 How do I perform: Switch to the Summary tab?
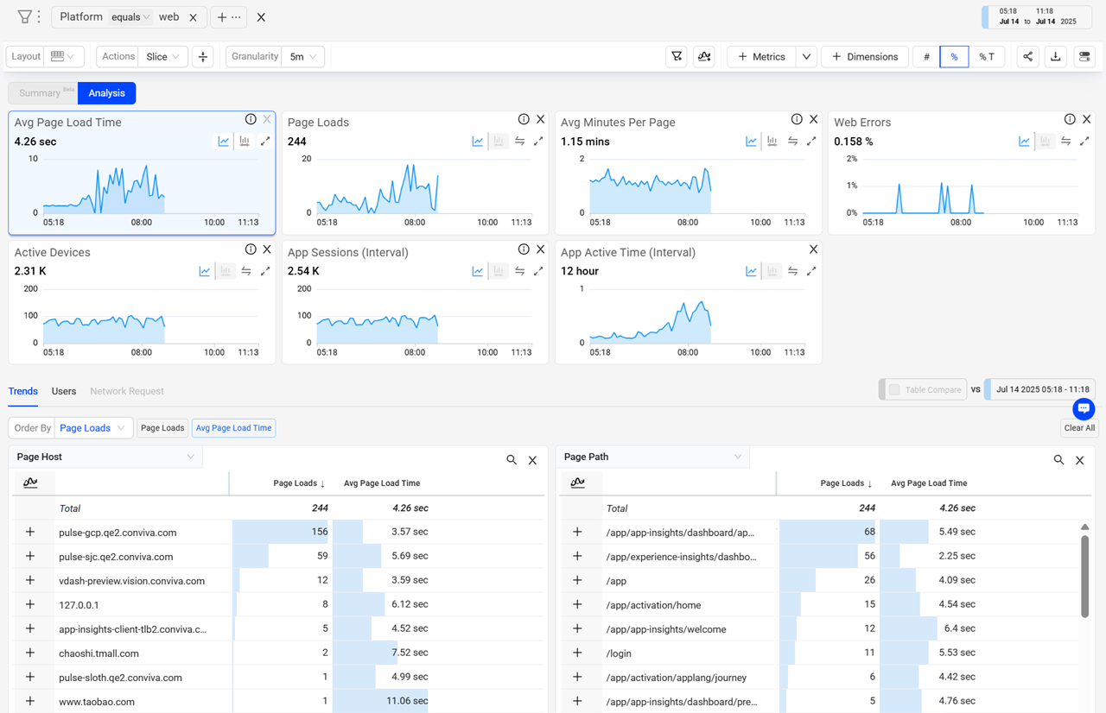click(x=41, y=93)
